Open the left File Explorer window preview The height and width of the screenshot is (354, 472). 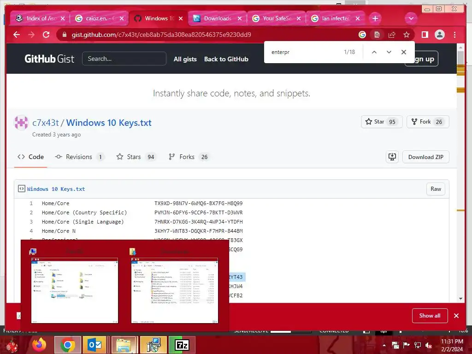75,290
